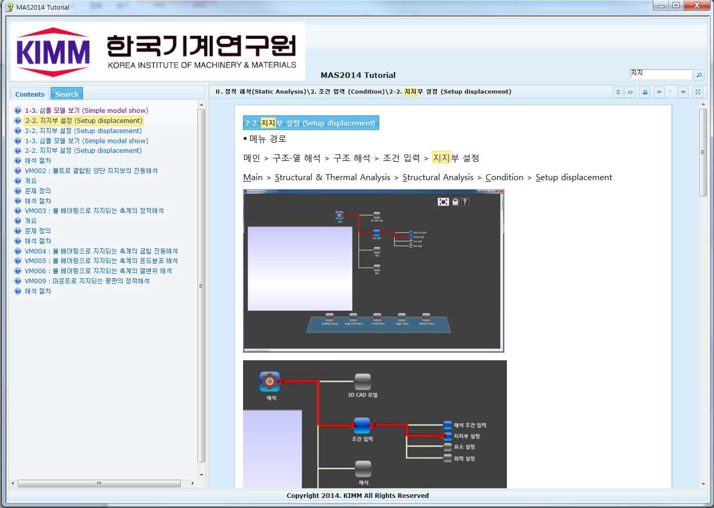Click the topic icon beside VM006 열변위 해석
The image size is (714, 508).
click(18, 271)
